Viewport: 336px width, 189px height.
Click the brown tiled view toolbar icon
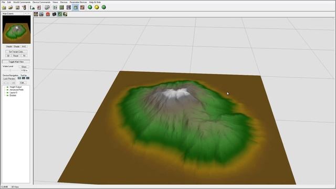pyautogui.click(x=82, y=7)
